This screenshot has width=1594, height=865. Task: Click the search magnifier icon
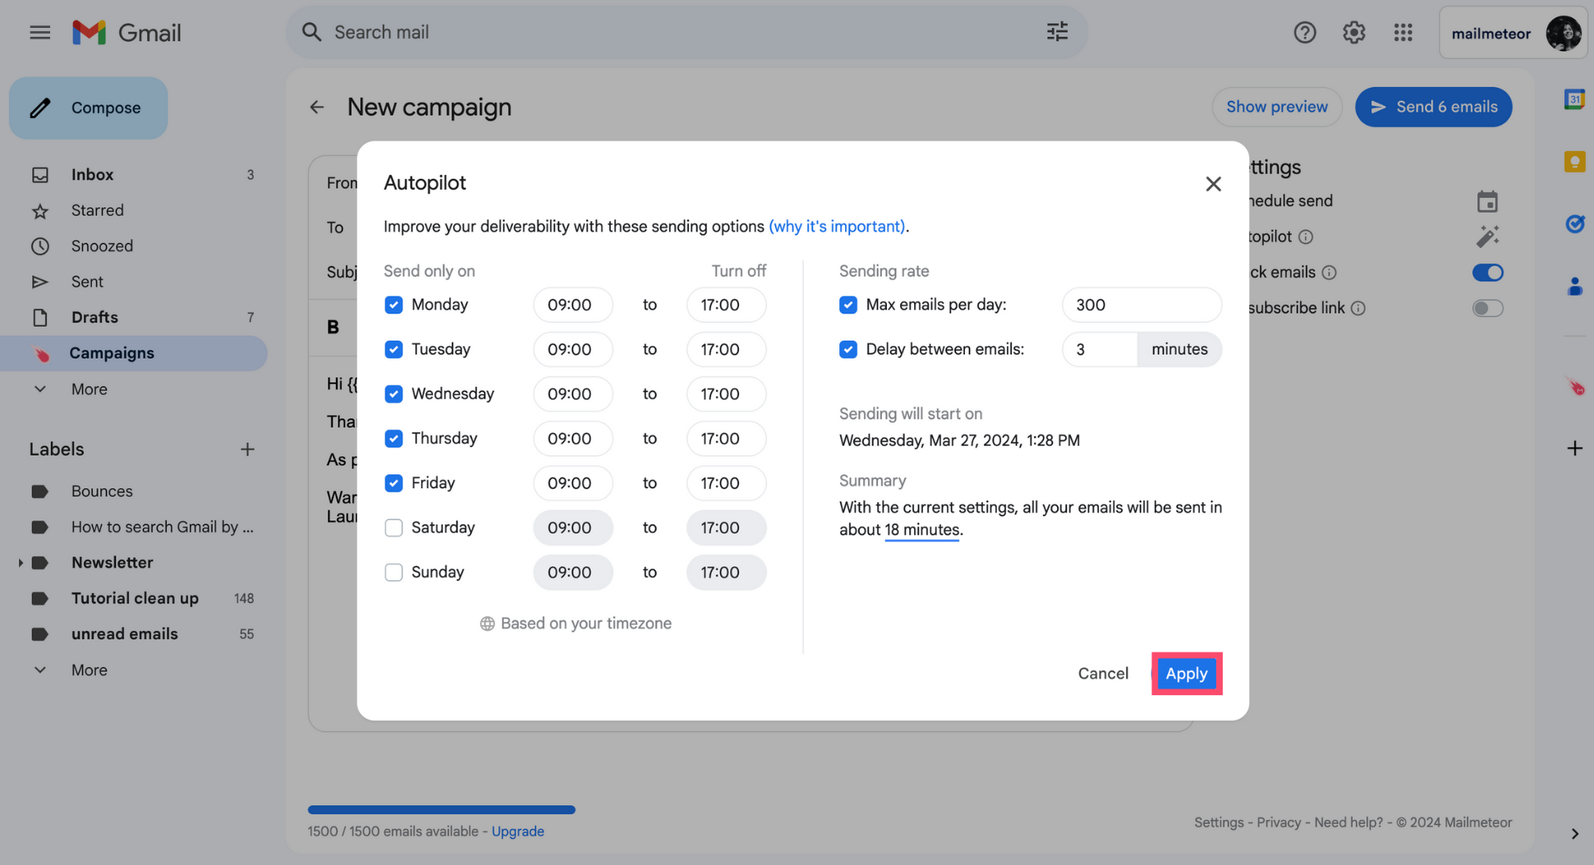[311, 32]
